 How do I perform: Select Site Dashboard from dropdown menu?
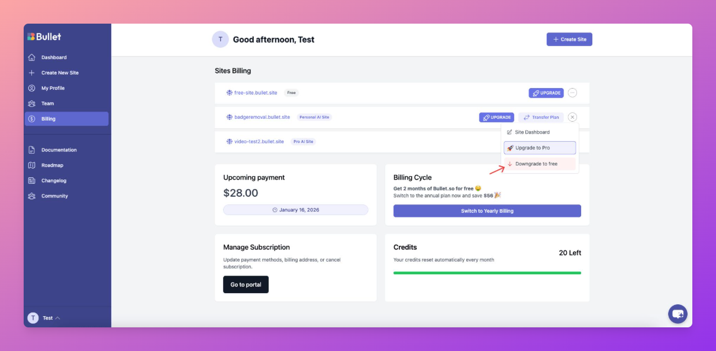(531, 132)
